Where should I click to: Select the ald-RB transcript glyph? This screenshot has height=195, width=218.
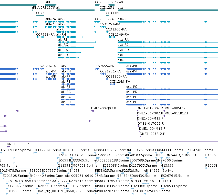tap(51, 27)
